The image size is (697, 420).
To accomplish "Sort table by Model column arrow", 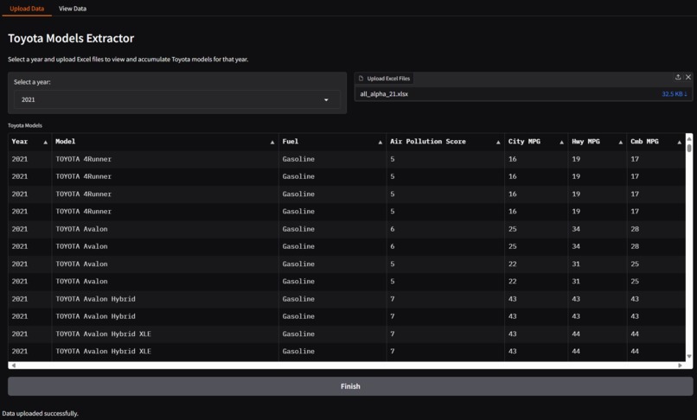I will [272, 143].
